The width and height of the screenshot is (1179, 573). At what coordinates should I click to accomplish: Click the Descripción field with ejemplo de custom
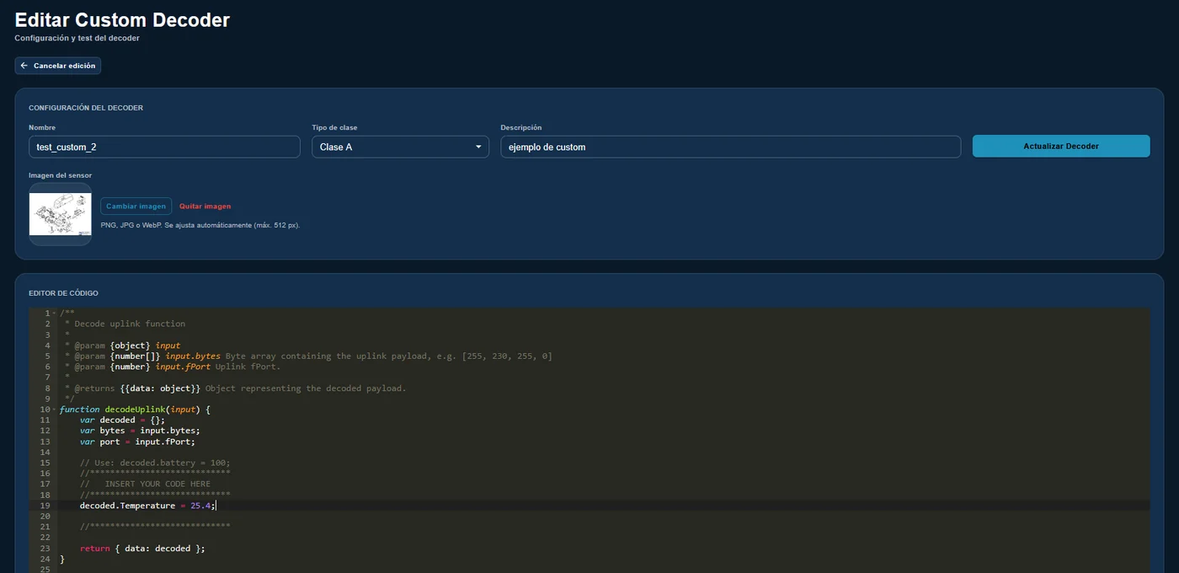(730, 147)
